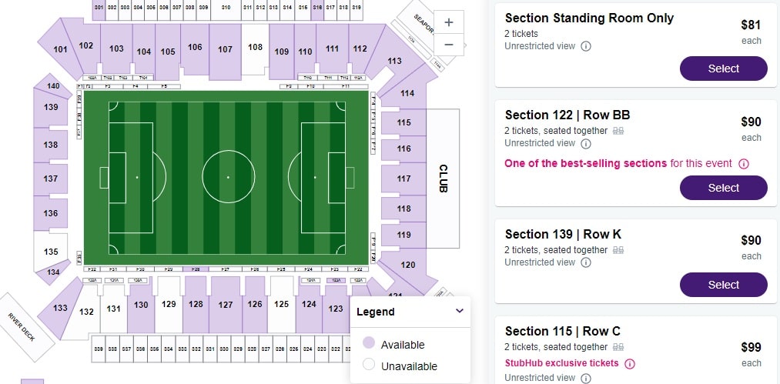Open info icon for Section 122 unrestricted view

pos(586,143)
